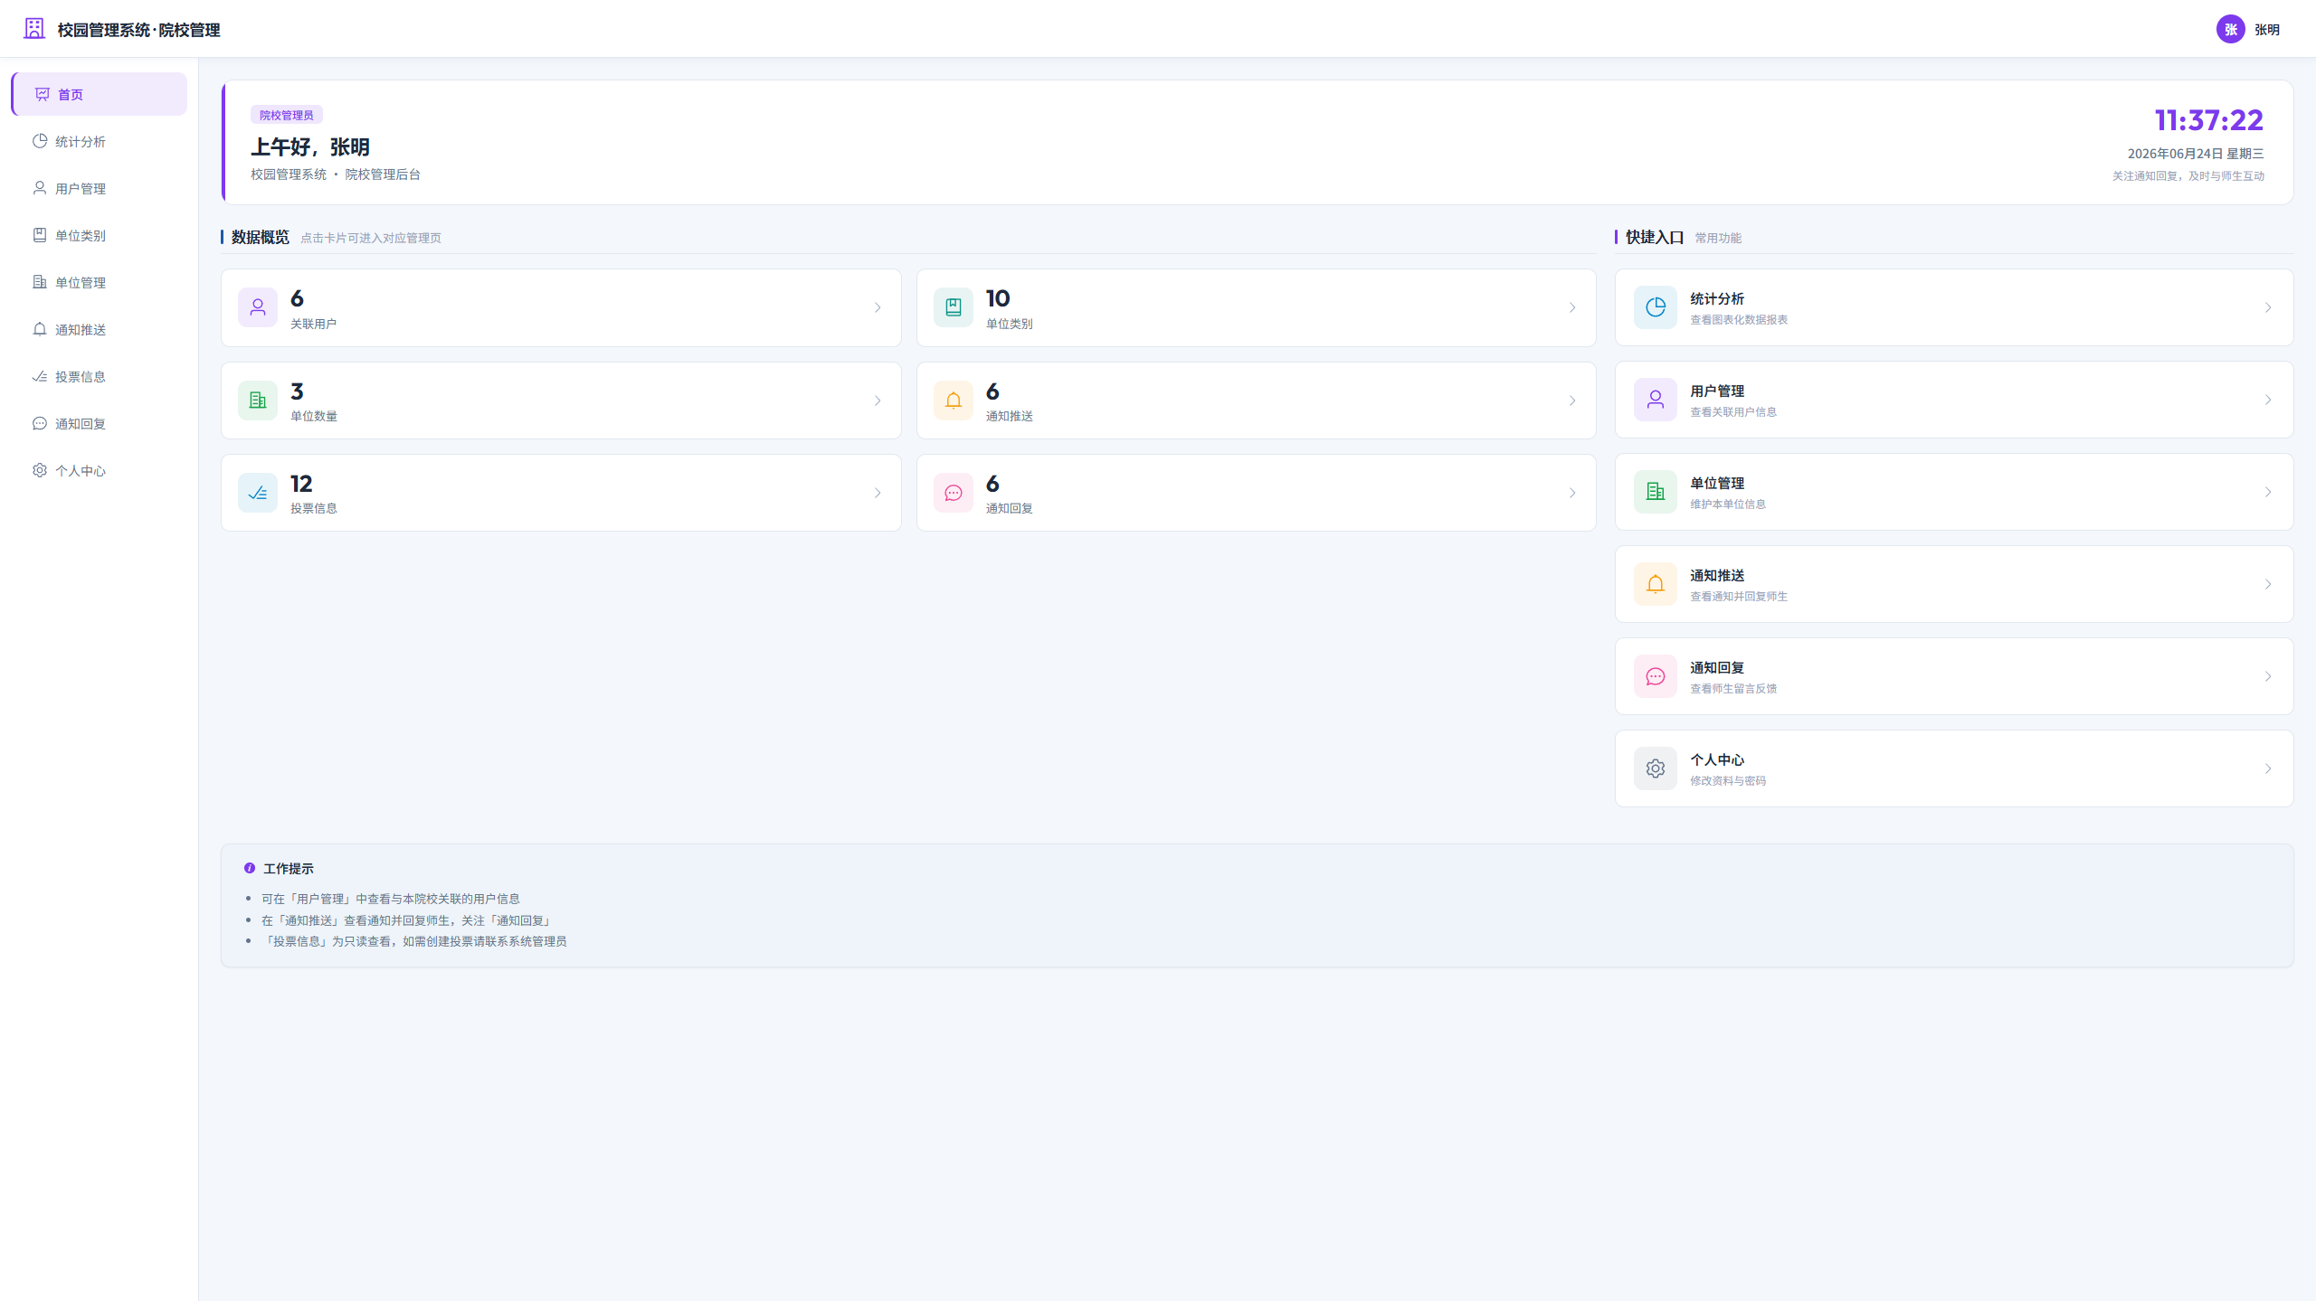
Task: Click the 通知推送 sidebar menu label
Action: tap(81, 329)
